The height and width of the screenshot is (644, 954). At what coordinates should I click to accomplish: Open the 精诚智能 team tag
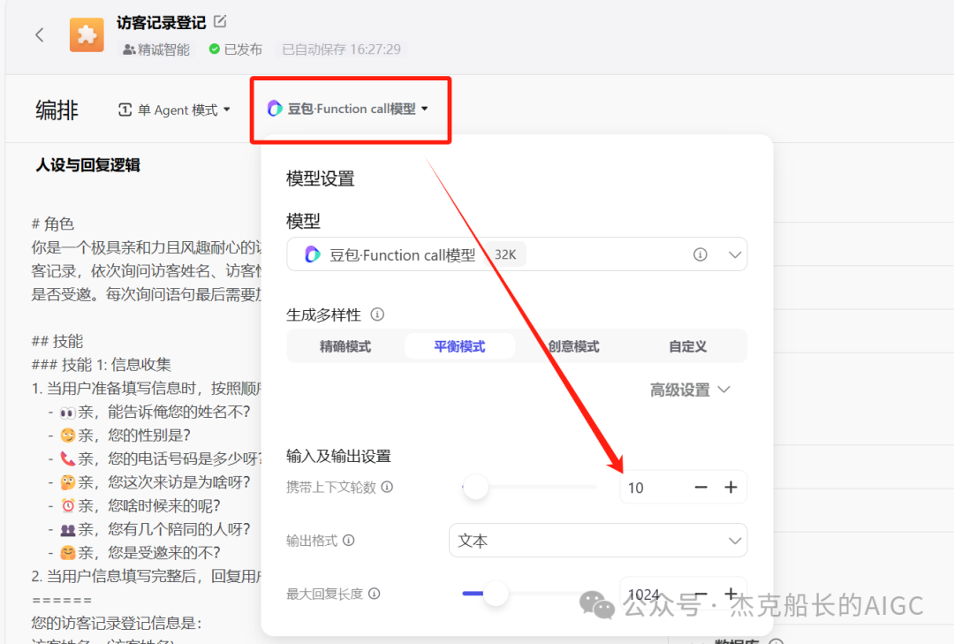pos(156,49)
